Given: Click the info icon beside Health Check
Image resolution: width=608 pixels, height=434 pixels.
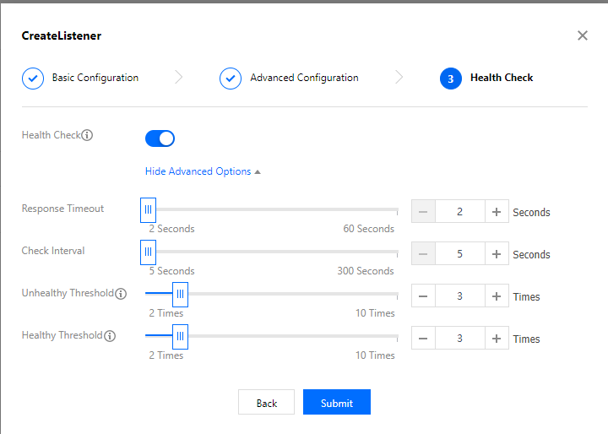Looking at the screenshot, I should 87,135.
